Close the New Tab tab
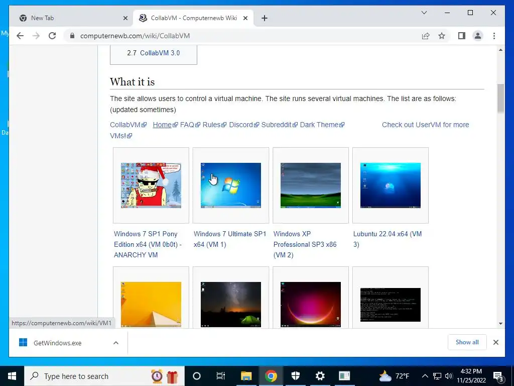Screen dimensions: 514x386 click(125, 18)
